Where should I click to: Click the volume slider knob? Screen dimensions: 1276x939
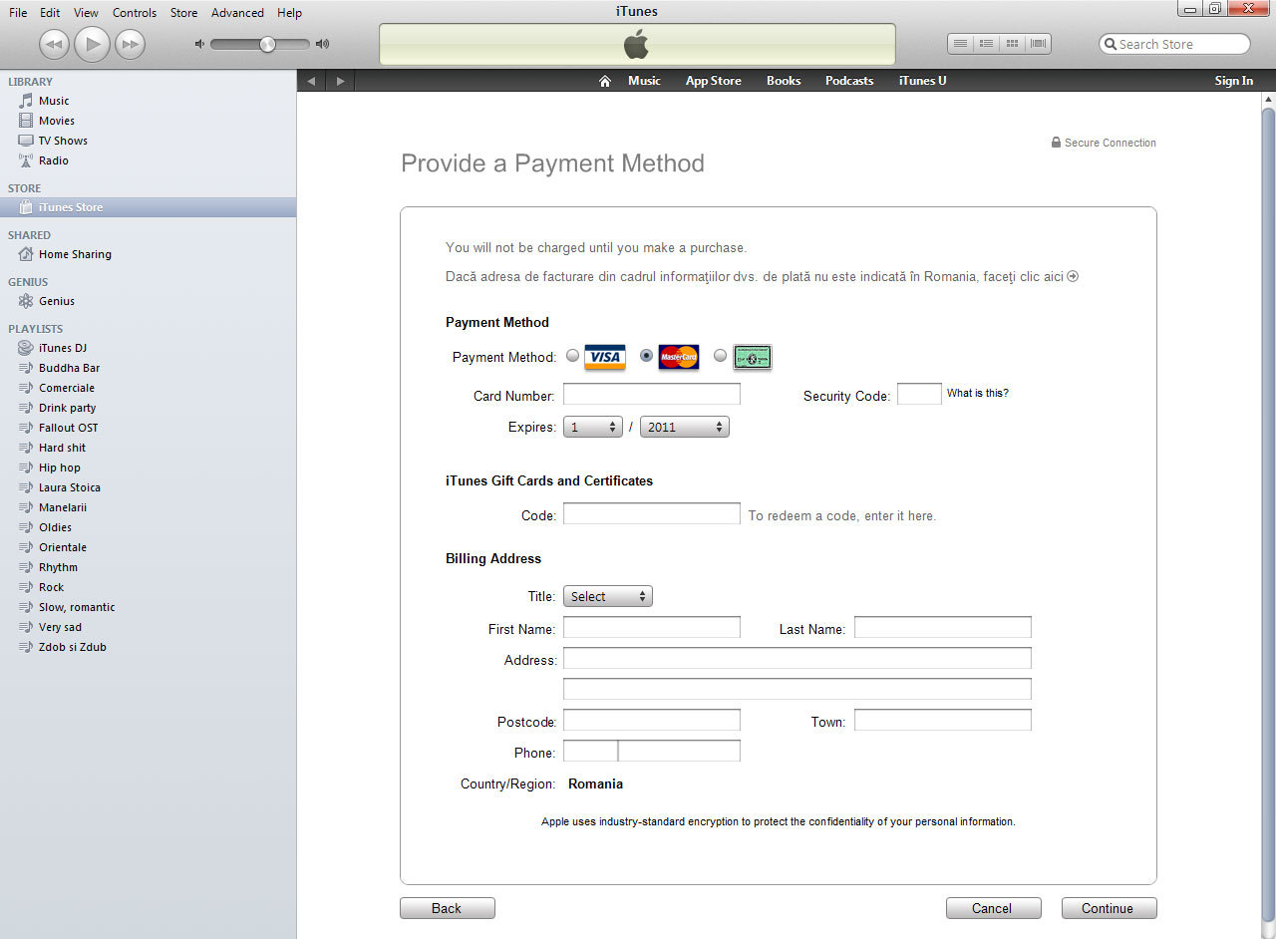267,44
